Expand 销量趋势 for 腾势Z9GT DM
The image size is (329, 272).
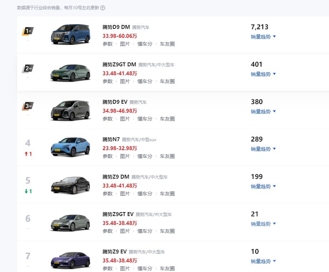point(263,74)
